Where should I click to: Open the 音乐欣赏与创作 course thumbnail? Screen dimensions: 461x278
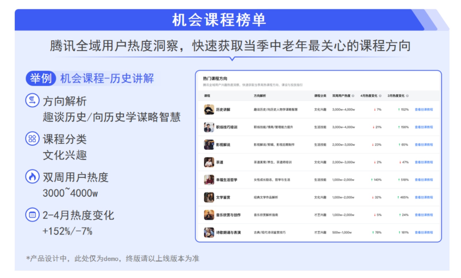(209, 215)
